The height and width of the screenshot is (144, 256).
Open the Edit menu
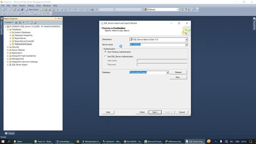[8, 6]
